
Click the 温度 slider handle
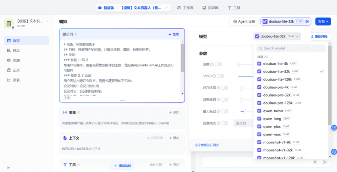tap(238, 64)
